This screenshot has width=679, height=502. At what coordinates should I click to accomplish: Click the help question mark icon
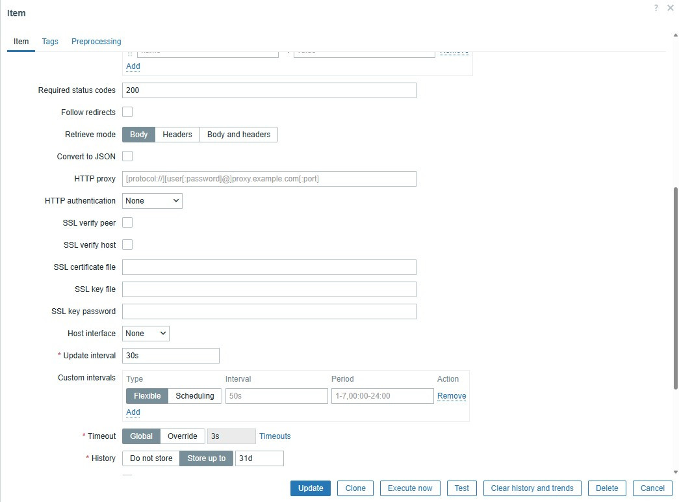[x=656, y=8]
